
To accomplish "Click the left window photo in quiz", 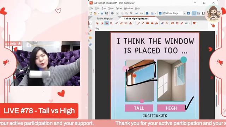I will [x=139, y=81].
